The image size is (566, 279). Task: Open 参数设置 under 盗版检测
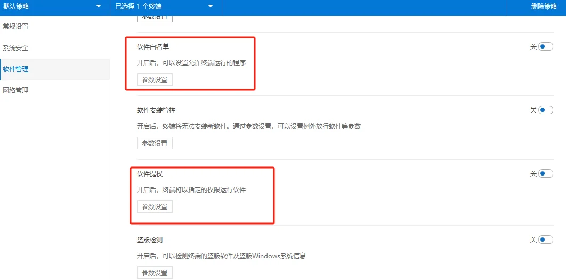click(x=155, y=273)
